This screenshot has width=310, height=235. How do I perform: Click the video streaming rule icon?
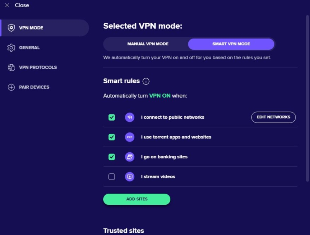(x=129, y=177)
